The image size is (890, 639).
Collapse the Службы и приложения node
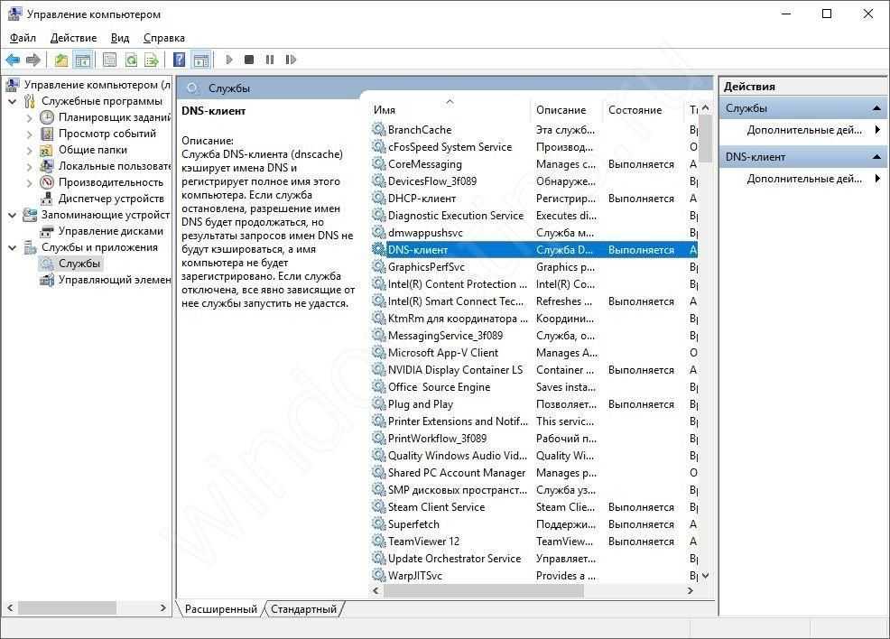13,247
